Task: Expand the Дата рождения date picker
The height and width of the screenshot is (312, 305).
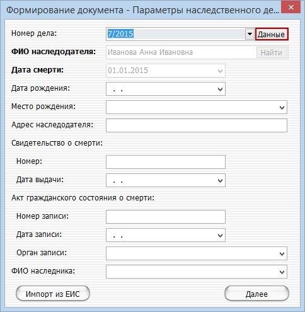Action: coord(220,89)
